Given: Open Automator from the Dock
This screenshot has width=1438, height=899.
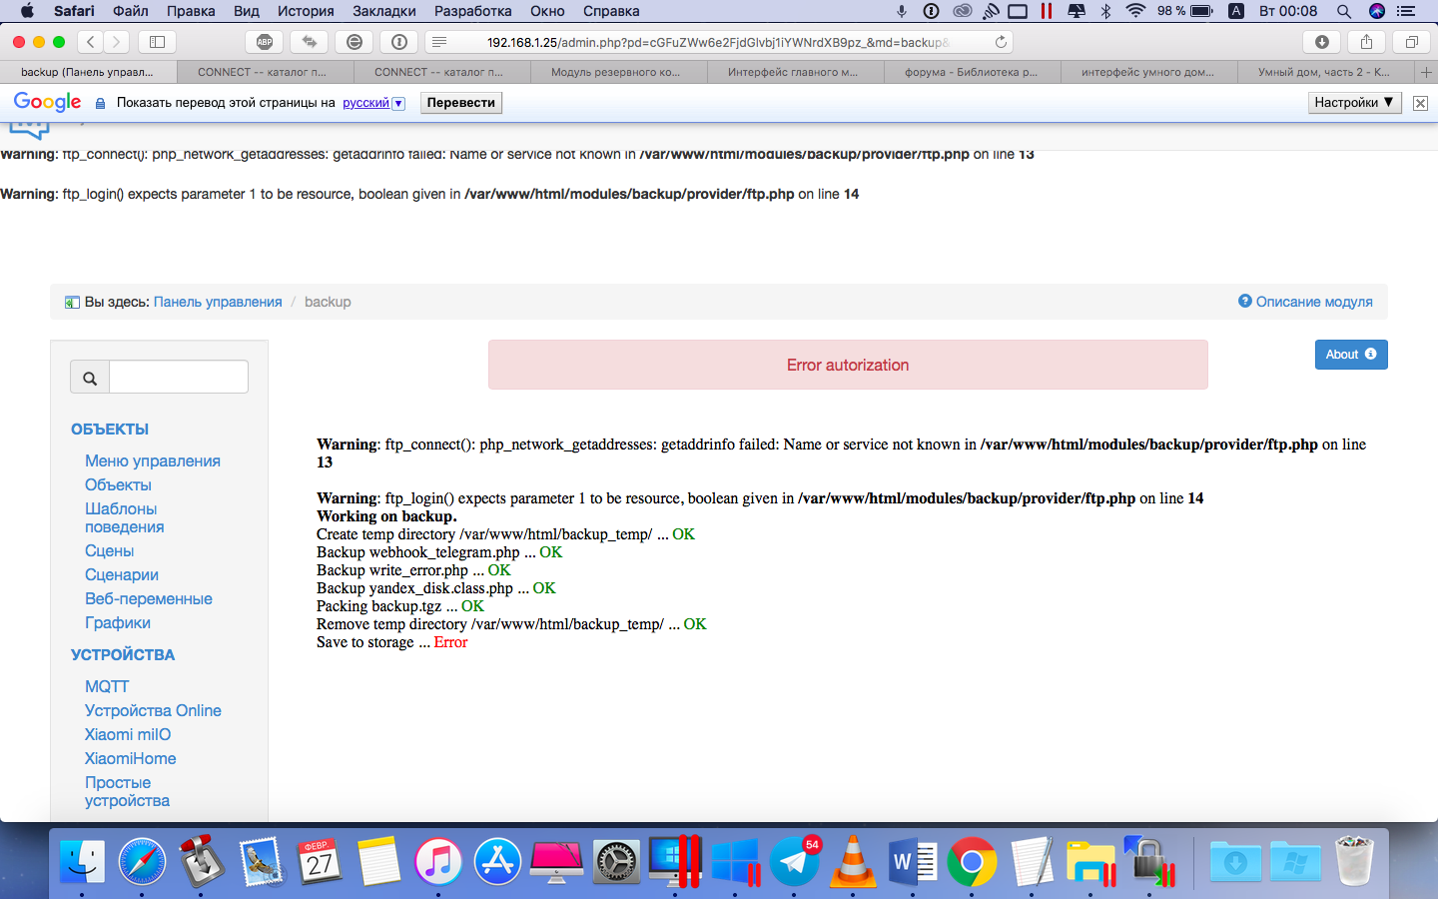Looking at the screenshot, I should tap(201, 861).
